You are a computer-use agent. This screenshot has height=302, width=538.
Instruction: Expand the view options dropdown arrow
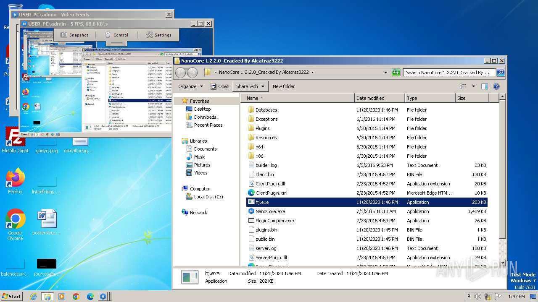[473, 86]
